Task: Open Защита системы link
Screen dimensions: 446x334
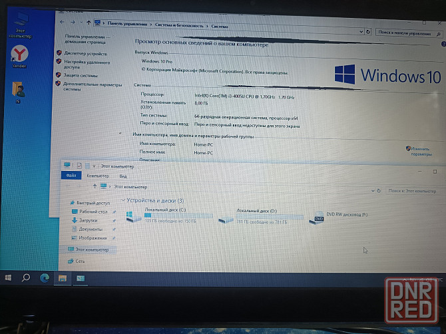Action: coord(81,75)
